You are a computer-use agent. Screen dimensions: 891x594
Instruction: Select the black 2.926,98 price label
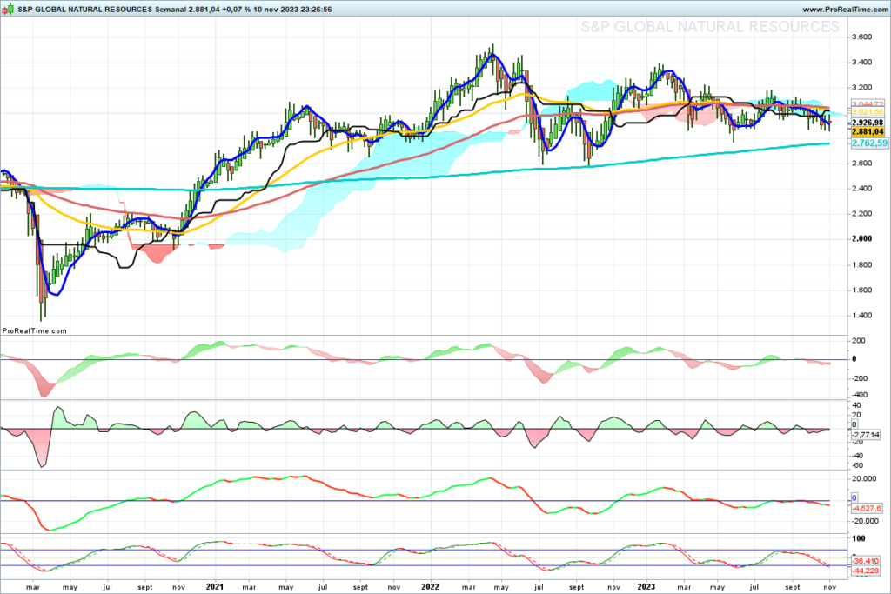868,123
